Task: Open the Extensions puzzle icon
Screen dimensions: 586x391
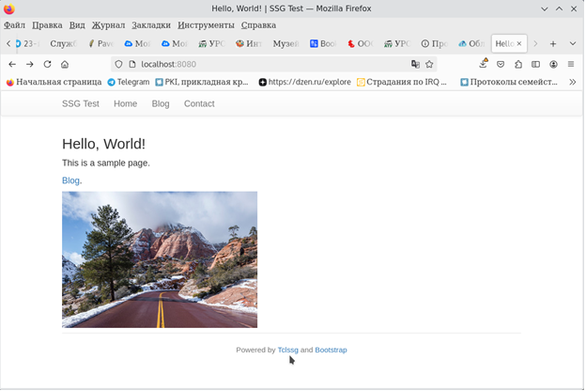Action: tap(518, 65)
